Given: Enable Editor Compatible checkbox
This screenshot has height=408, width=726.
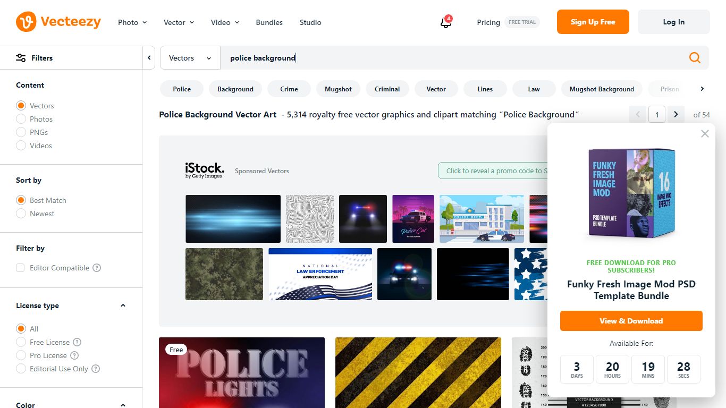Looking at the screenshot, I should (20, 268).
